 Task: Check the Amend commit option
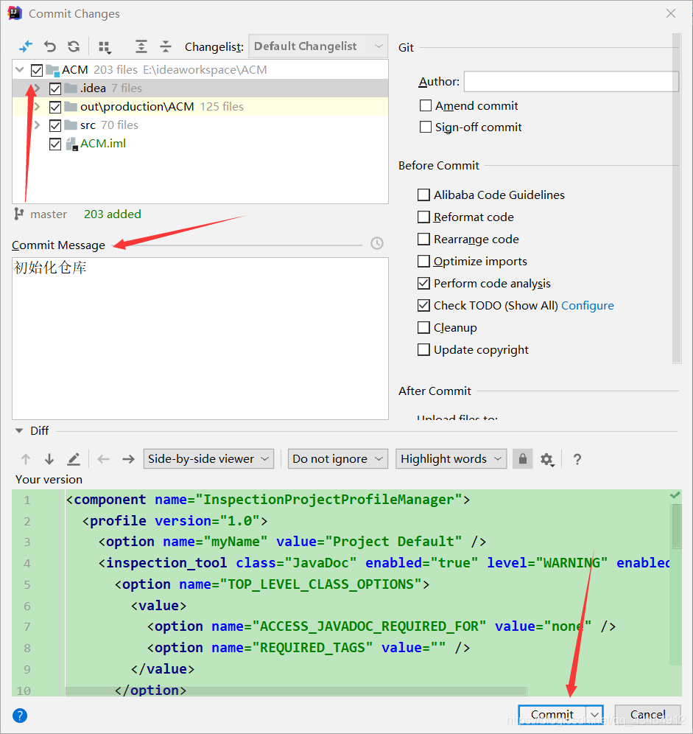click(425, 105)
